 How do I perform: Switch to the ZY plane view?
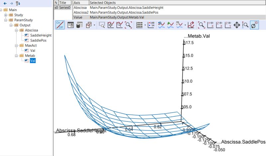coord(228,25)
